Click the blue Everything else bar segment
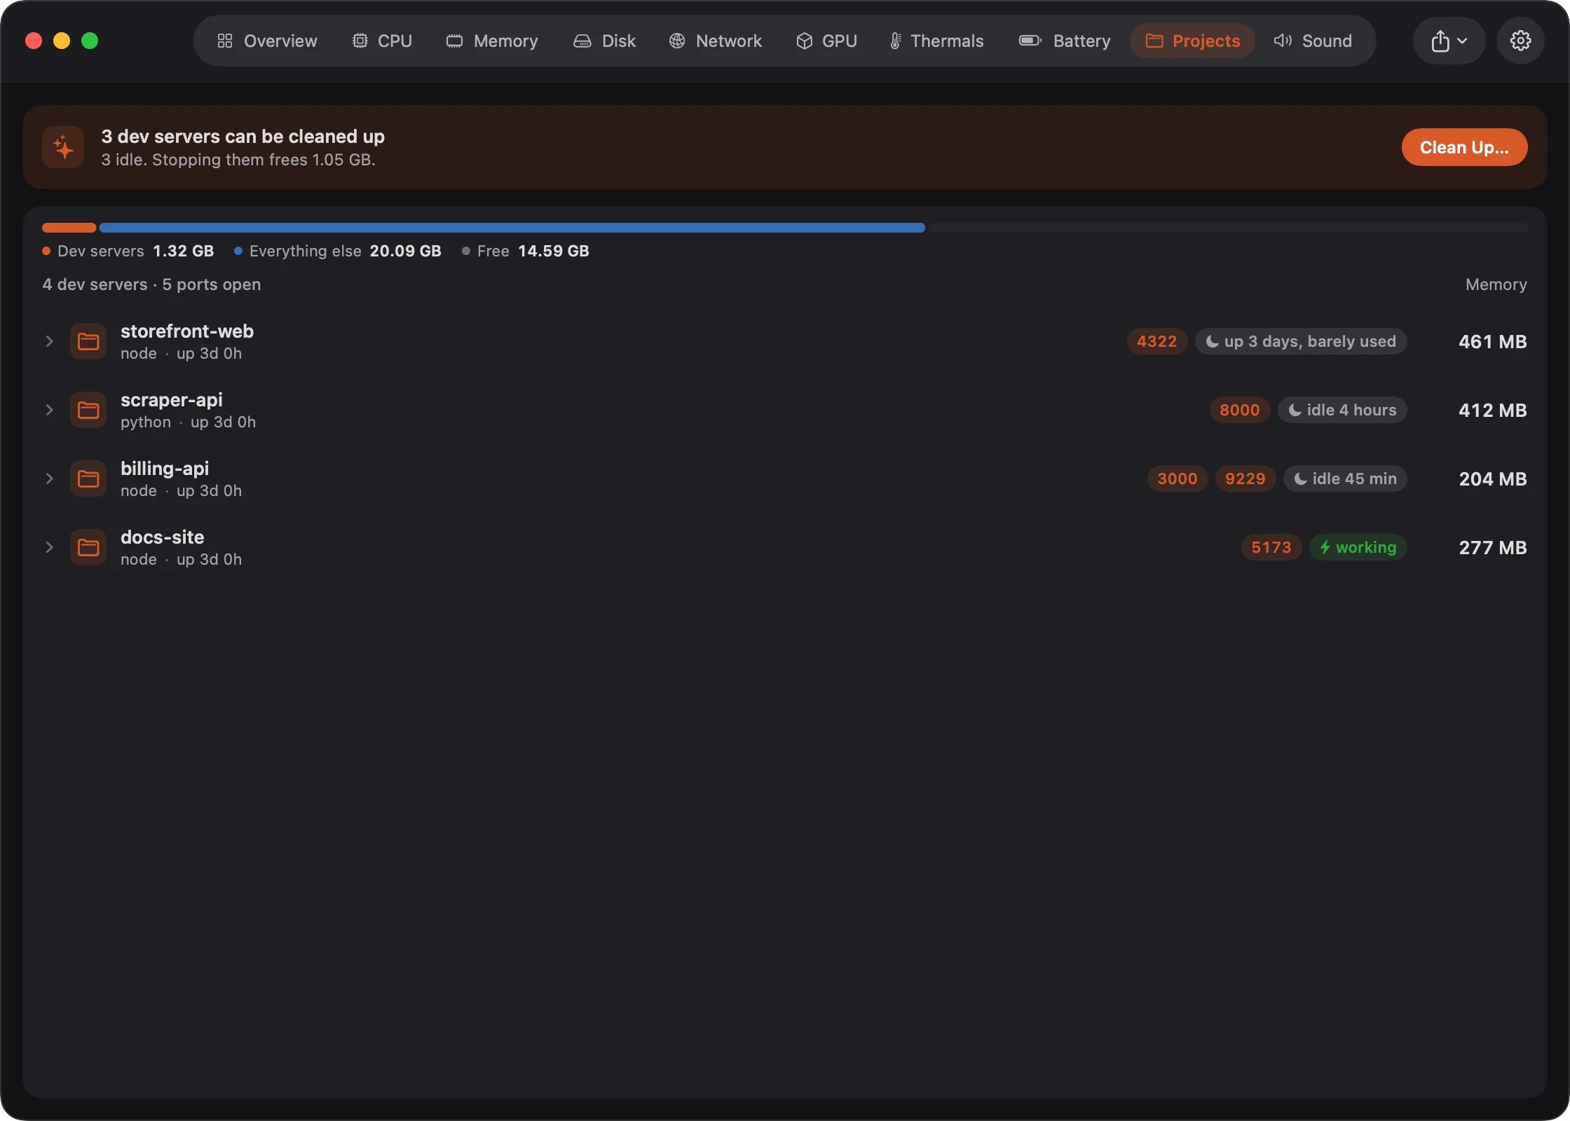The width and height of the screenshot is (1570, 1121). coord(512,228)
